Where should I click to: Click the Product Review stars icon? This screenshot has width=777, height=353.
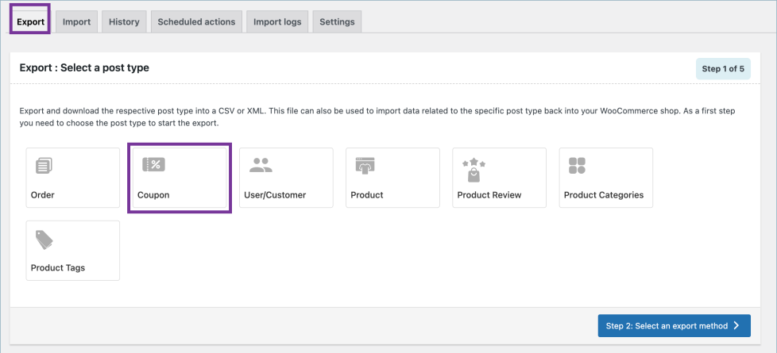pos(474,167)
